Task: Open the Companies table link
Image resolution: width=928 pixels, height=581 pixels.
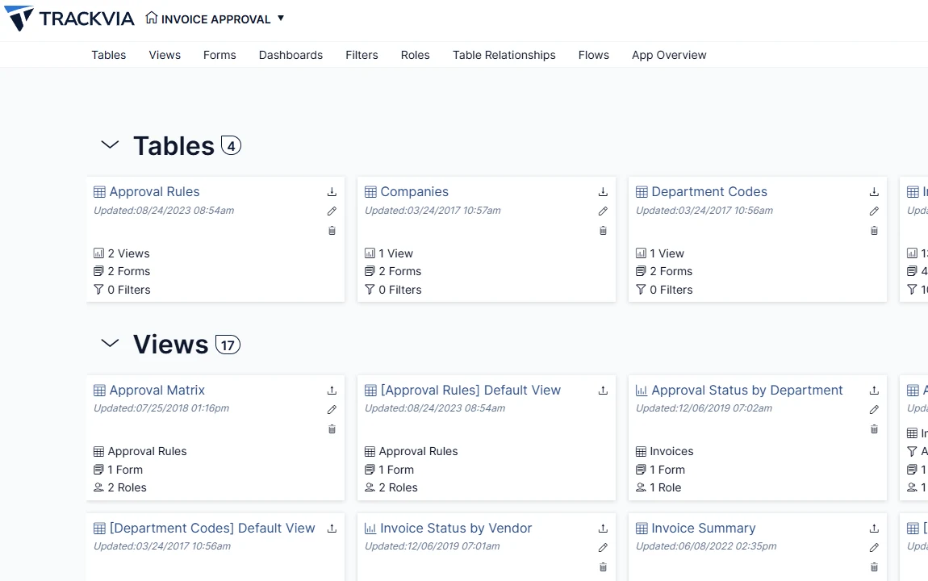Action: click(414, 192)
